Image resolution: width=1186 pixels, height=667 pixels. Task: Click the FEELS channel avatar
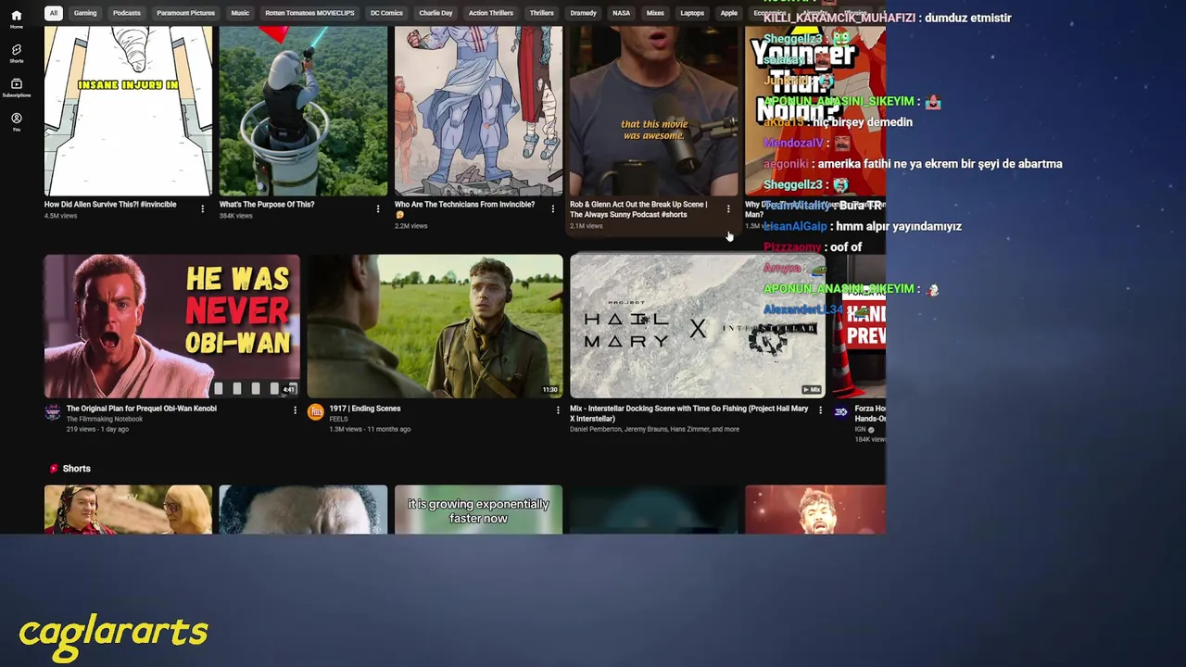pyautogui.click(x=315, y=412)
